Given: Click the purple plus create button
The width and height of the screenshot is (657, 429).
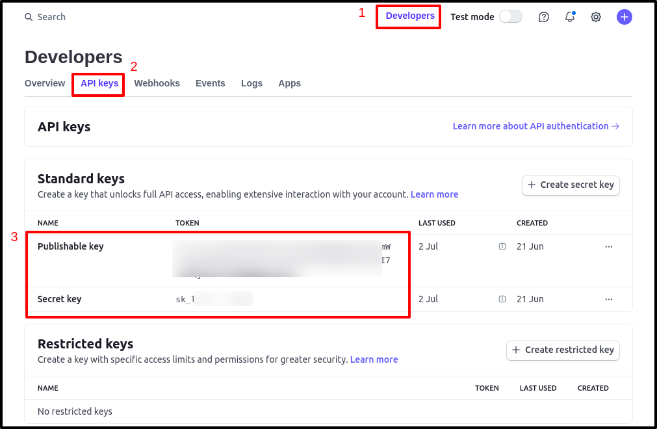Looking at the screenshot, I should 625,17.
